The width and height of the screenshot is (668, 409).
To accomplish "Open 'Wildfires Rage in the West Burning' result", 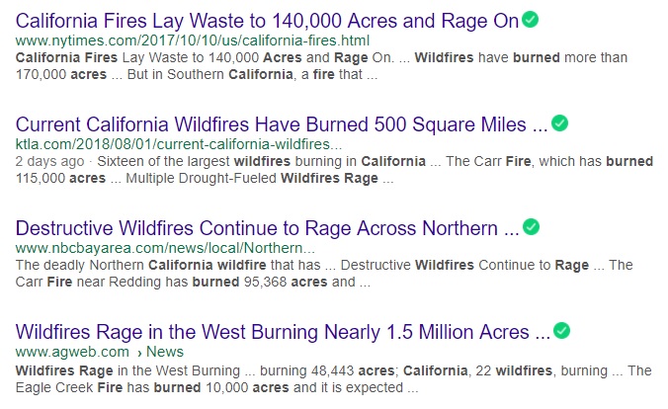I will click(281, 332).
